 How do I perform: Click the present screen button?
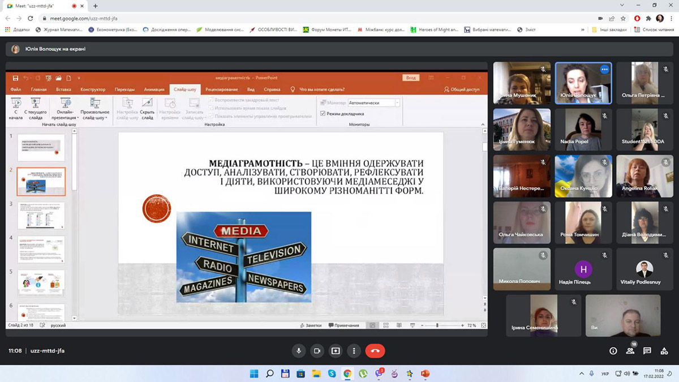(x=336, y=351)
